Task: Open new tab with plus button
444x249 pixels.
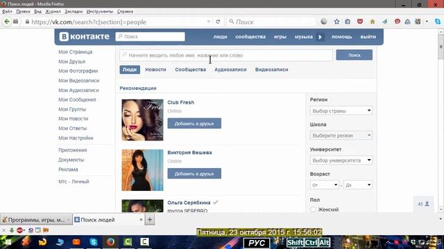Action: pyautogui.click(x=150, y=220)
